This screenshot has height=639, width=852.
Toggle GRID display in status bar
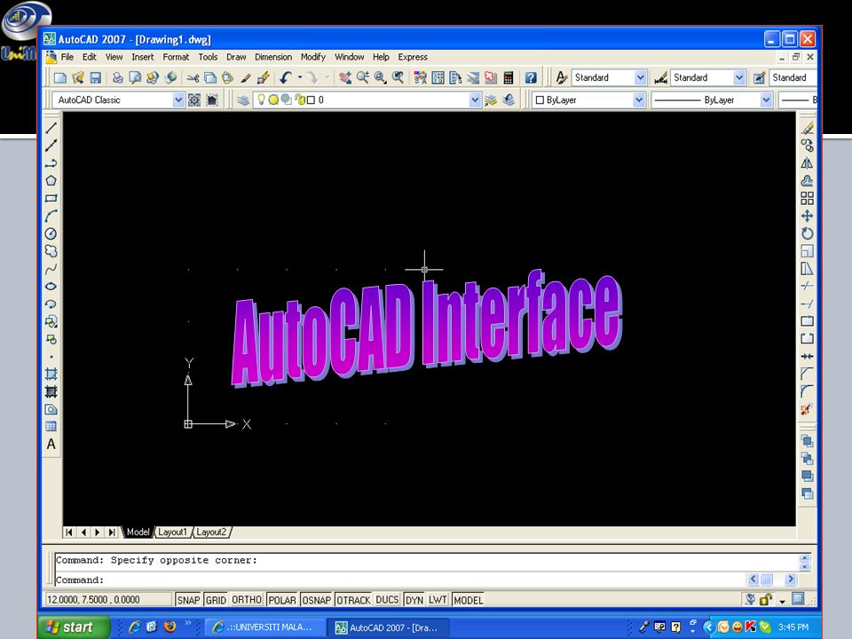pyautogui.click(x=216, y=600)
